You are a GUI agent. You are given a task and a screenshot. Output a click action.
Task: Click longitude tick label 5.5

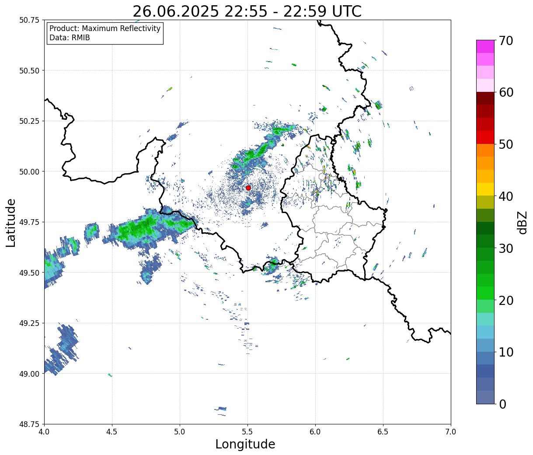[247, 432]
